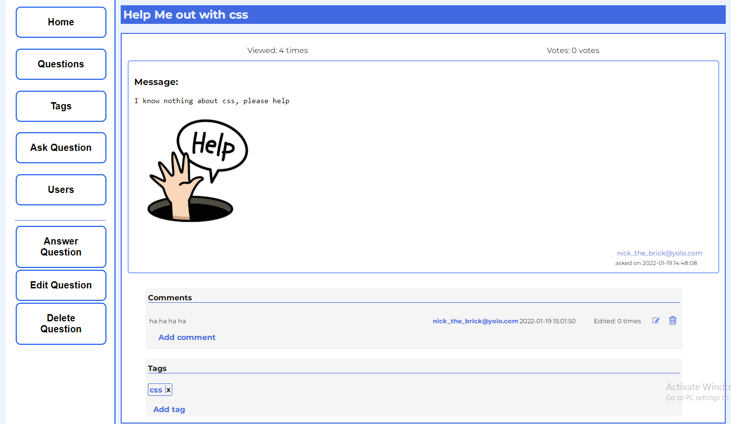Open the Home page
Viewport: 731px width, 424px height.
pyautogui.click(x=61, y=22)
